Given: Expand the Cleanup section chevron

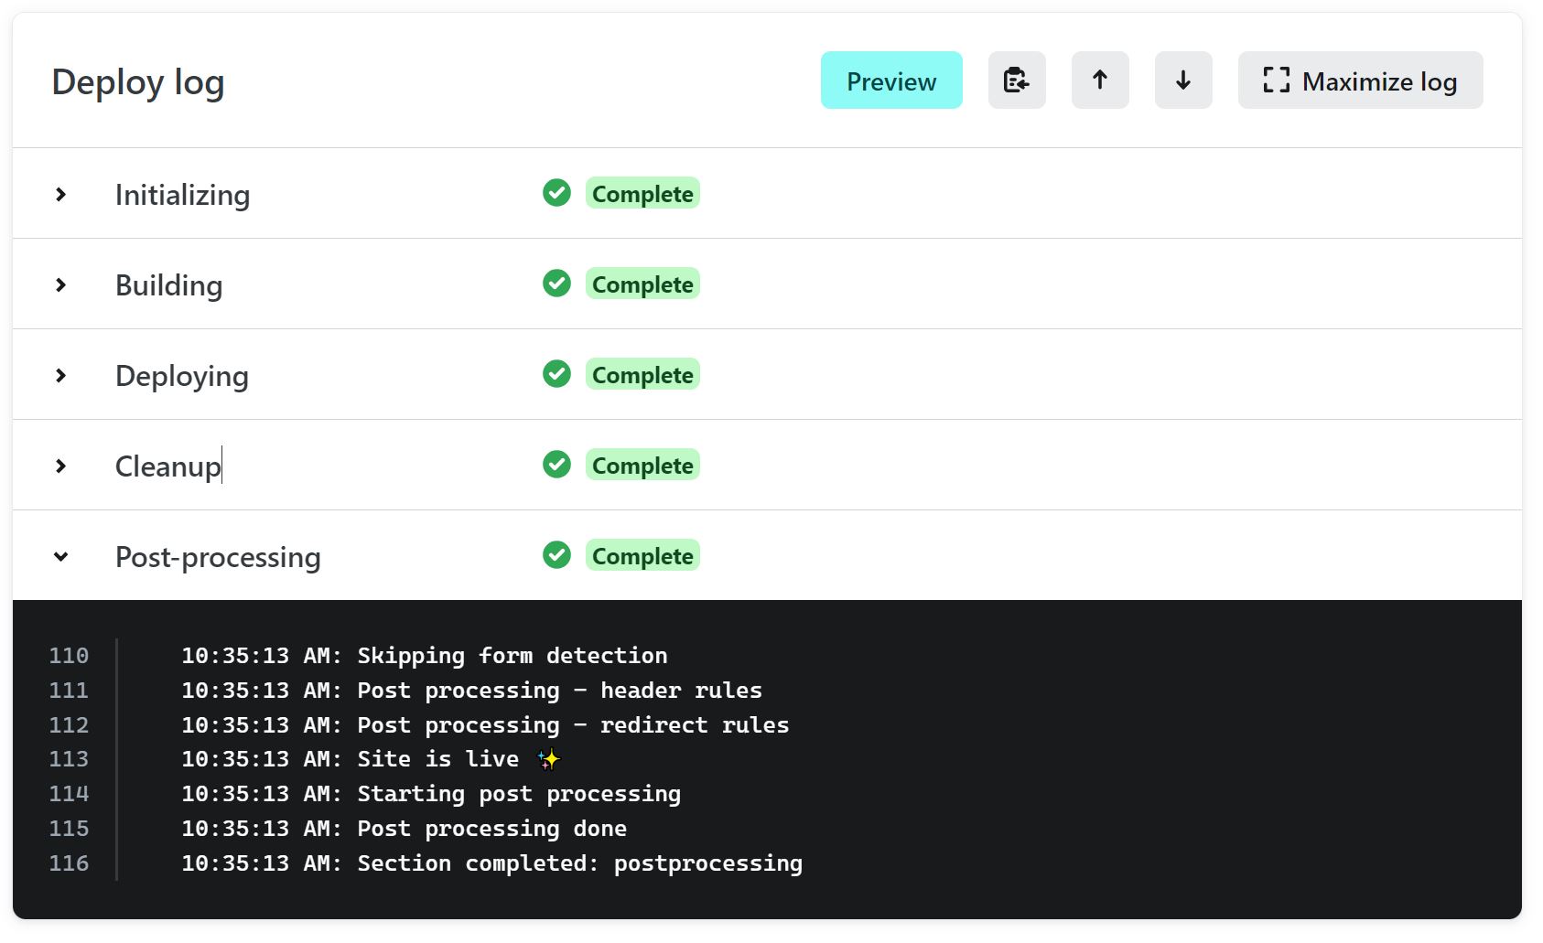Looking at the screenshot, I should [60, 466].
